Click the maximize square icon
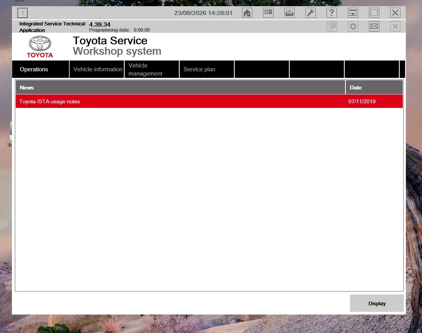 tap(374, 13)
